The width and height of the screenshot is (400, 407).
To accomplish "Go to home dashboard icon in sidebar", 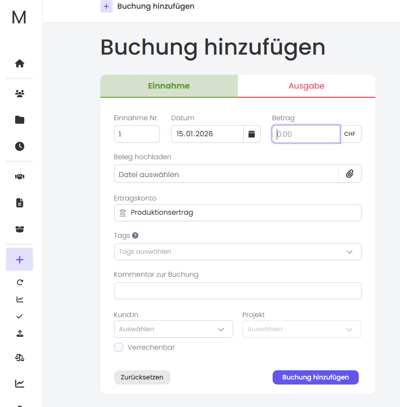I will pyautogui.click(x=20, y=63).
